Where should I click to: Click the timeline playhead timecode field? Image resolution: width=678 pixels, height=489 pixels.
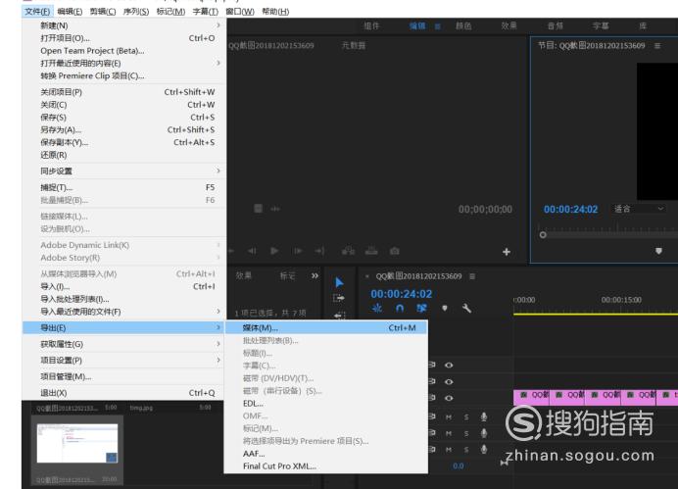[x=402, y=294]
